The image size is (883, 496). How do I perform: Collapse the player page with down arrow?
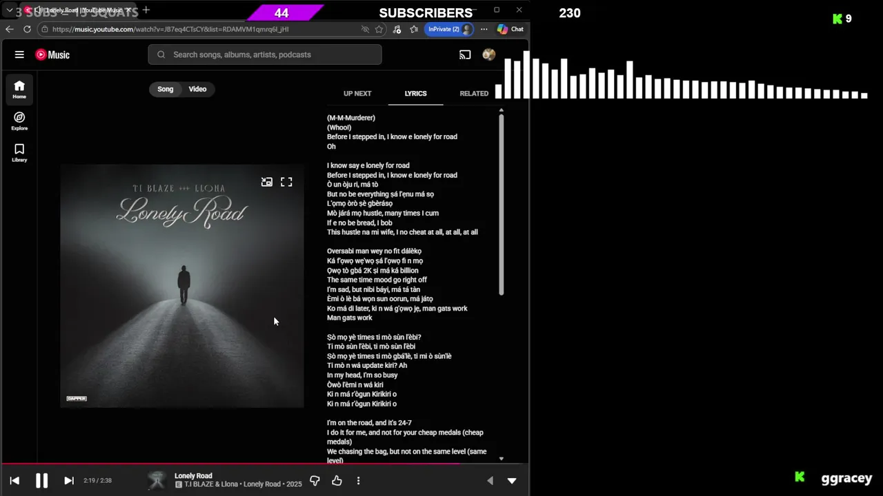(x=512, y=481)
